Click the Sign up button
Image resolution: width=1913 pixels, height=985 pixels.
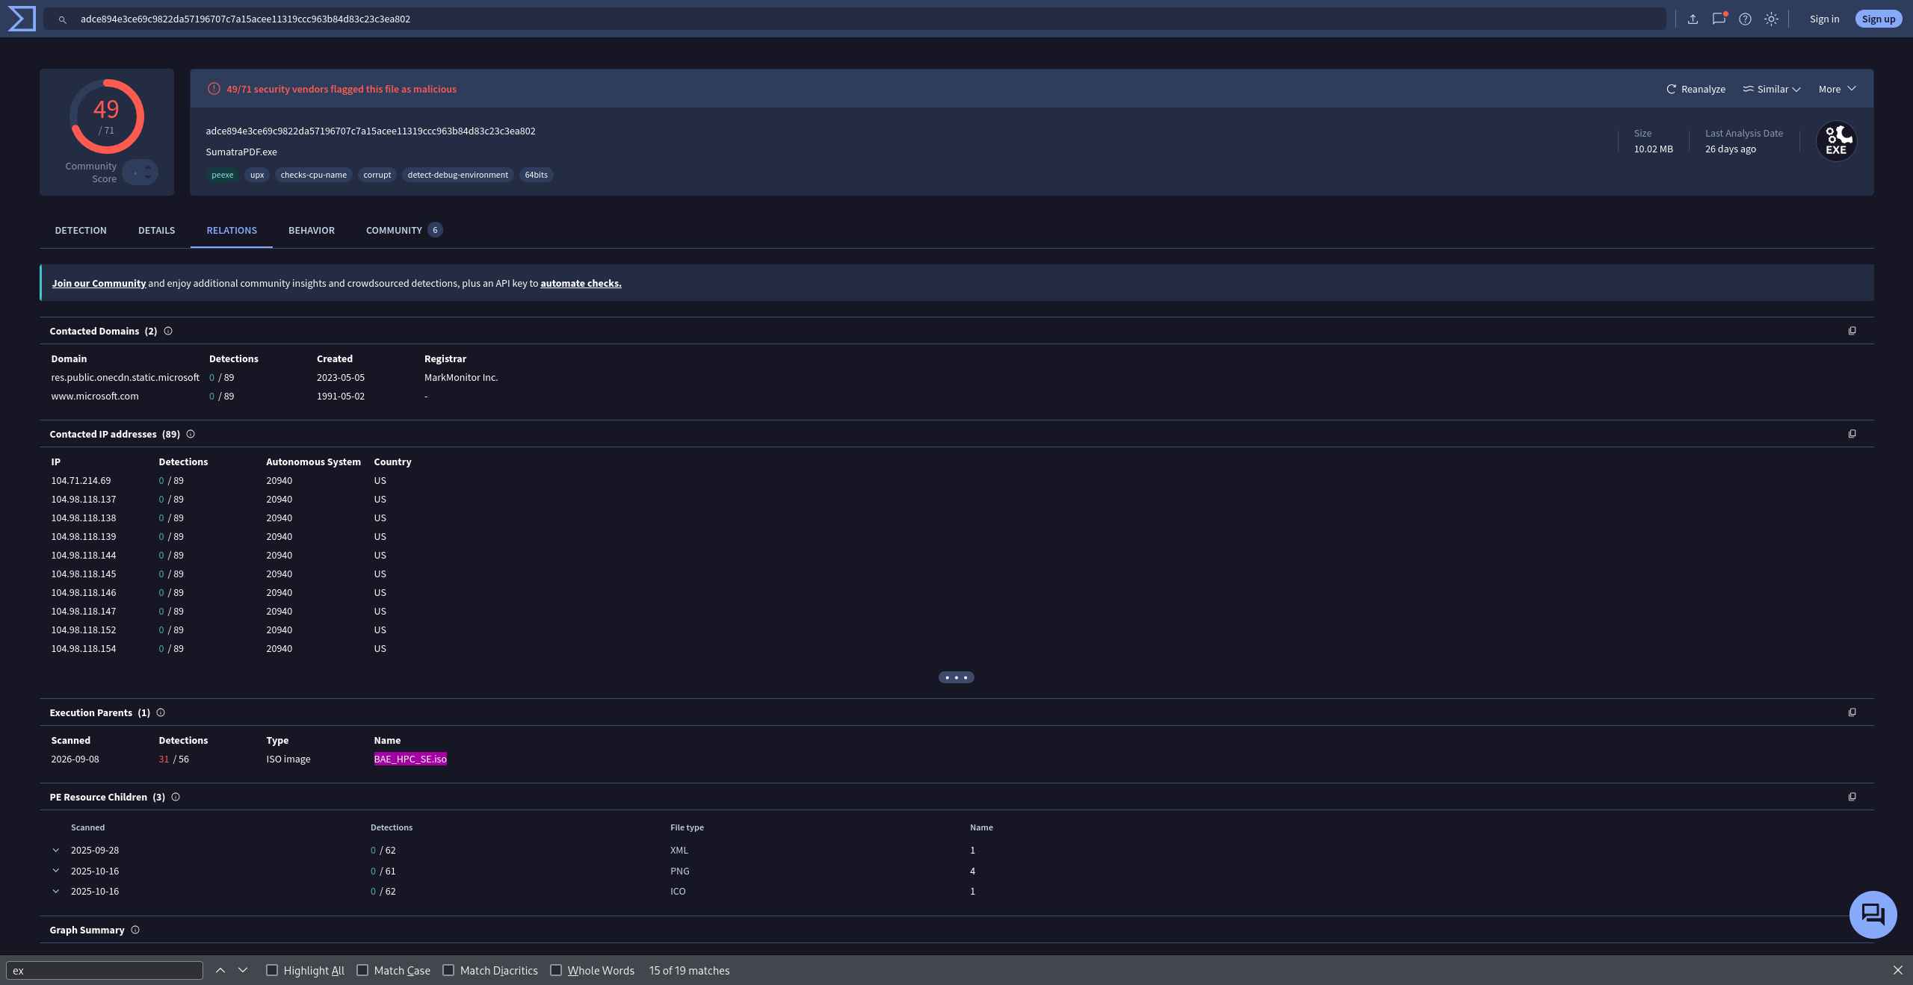pos(1878,19)
